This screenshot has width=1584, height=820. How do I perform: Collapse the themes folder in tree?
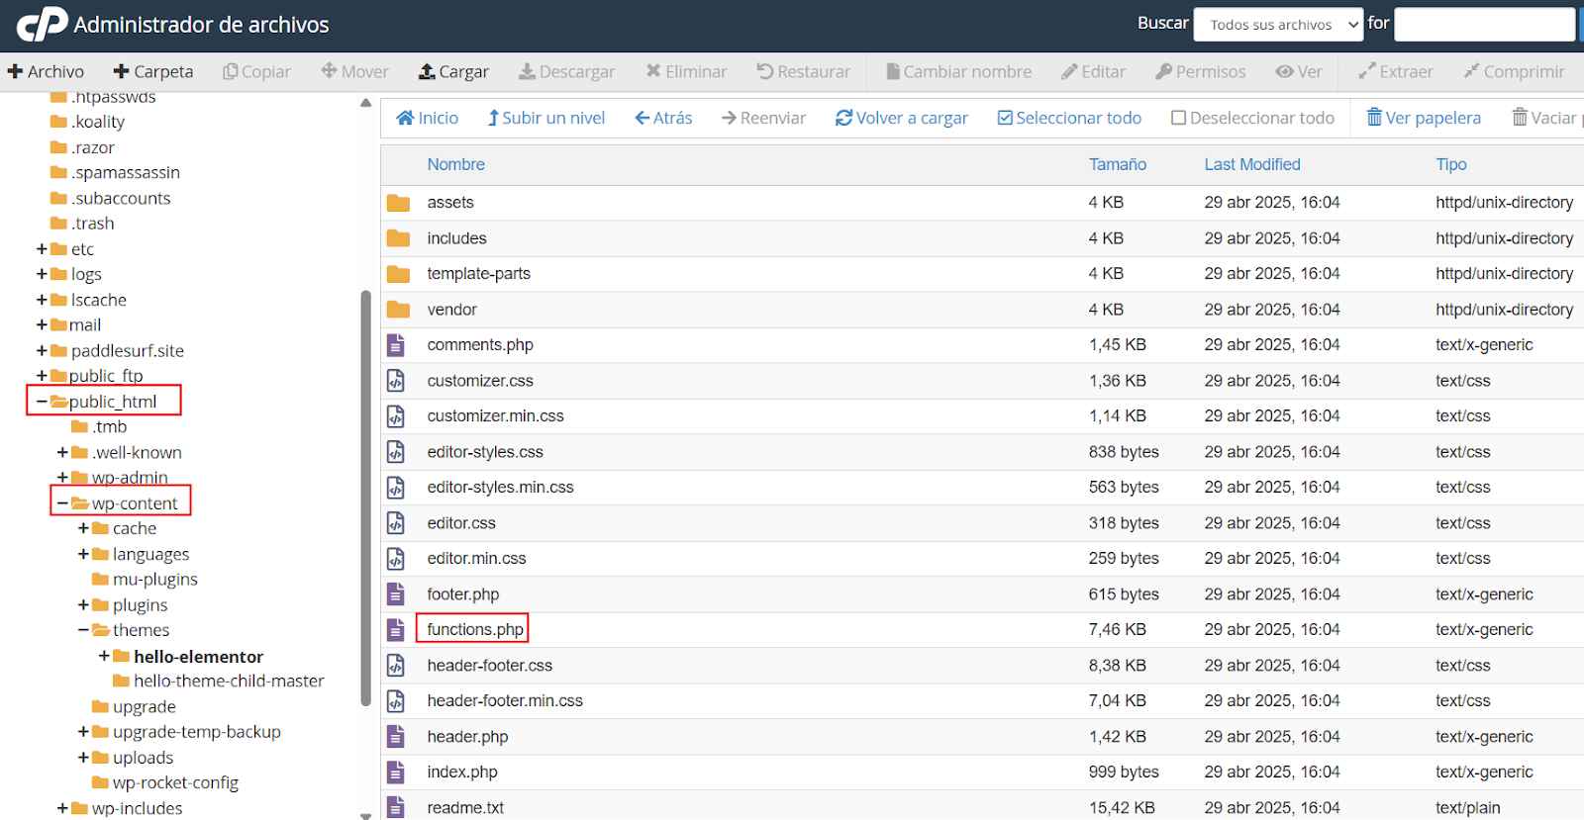tap(83, 630)
